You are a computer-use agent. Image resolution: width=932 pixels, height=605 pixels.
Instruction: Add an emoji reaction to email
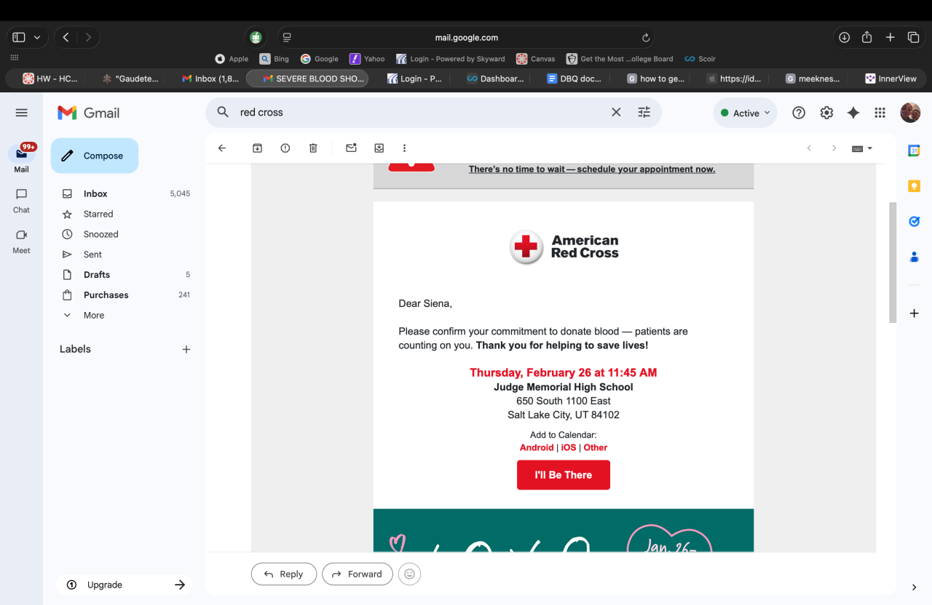point(409,574)
